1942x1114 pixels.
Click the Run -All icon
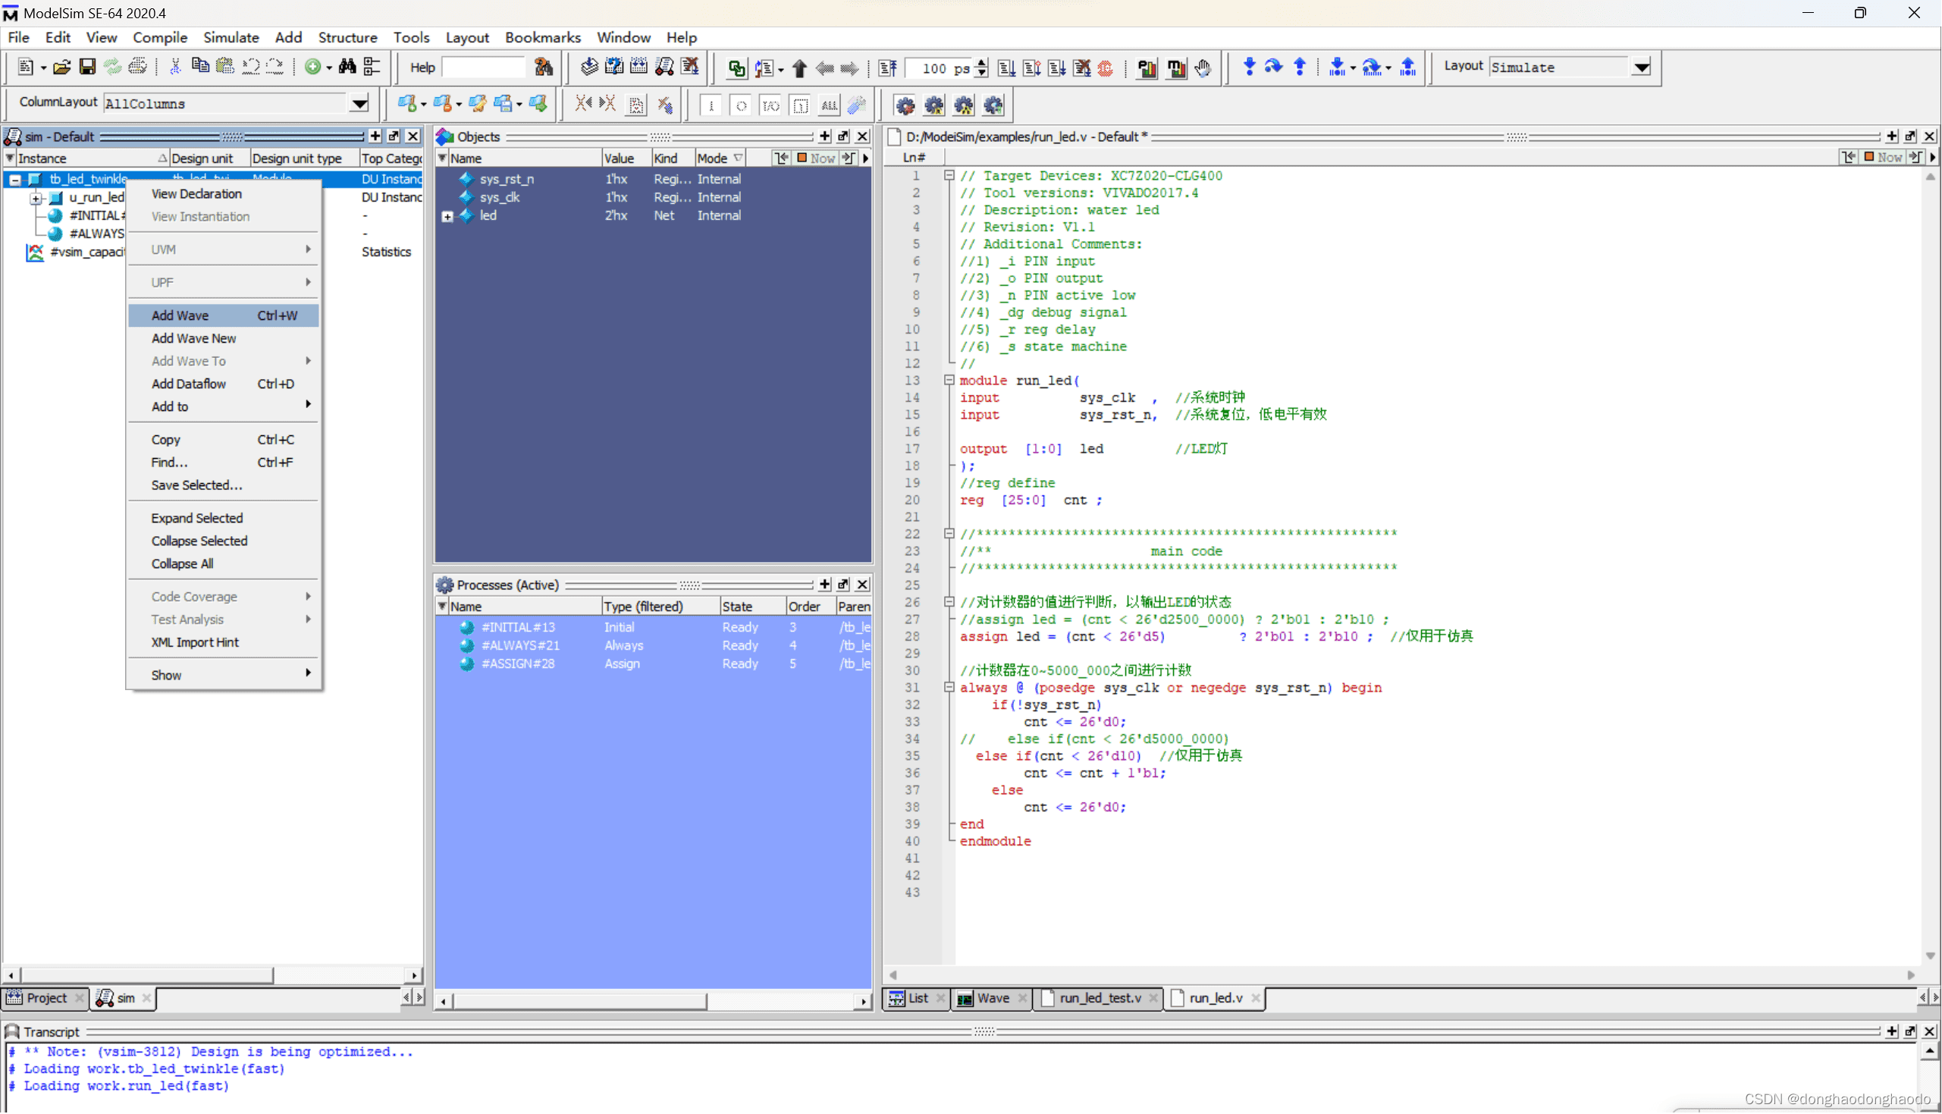pyautogui.click(x=1057, y=67)
